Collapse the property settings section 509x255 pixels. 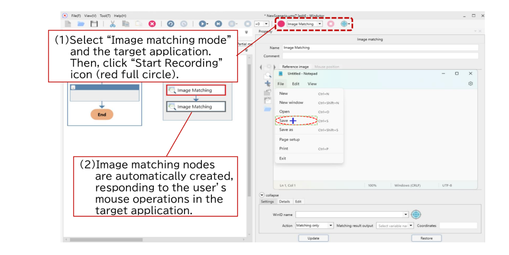262,195
